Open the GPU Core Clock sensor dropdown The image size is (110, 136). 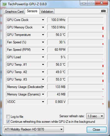[43, 20]
